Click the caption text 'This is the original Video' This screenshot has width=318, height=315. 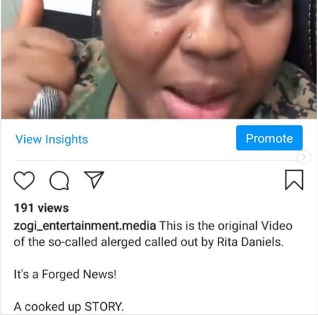226,226
